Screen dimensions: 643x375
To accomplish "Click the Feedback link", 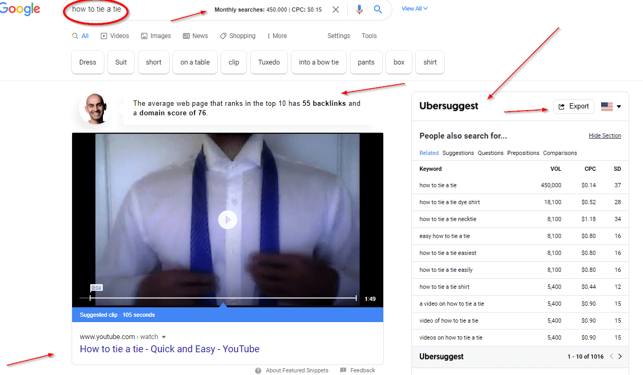I will (x=363, y=370).
